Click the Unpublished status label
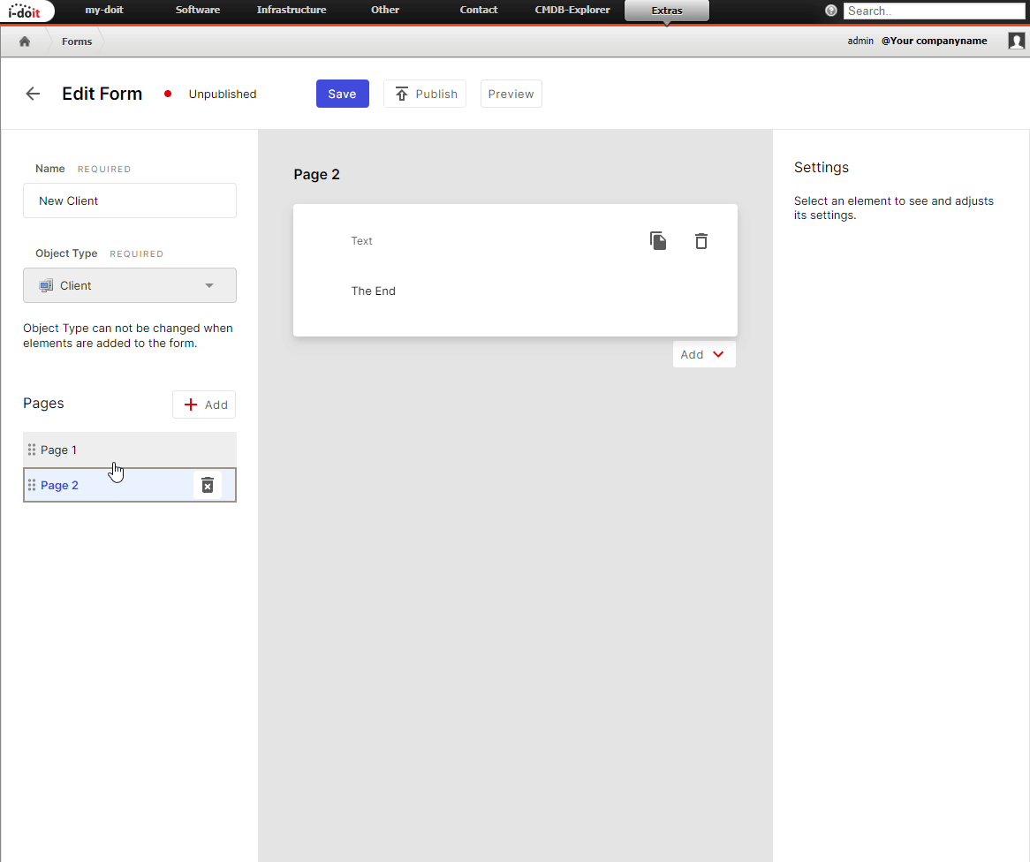Screen dimensions: 1030x862 [x=223, y=94]
